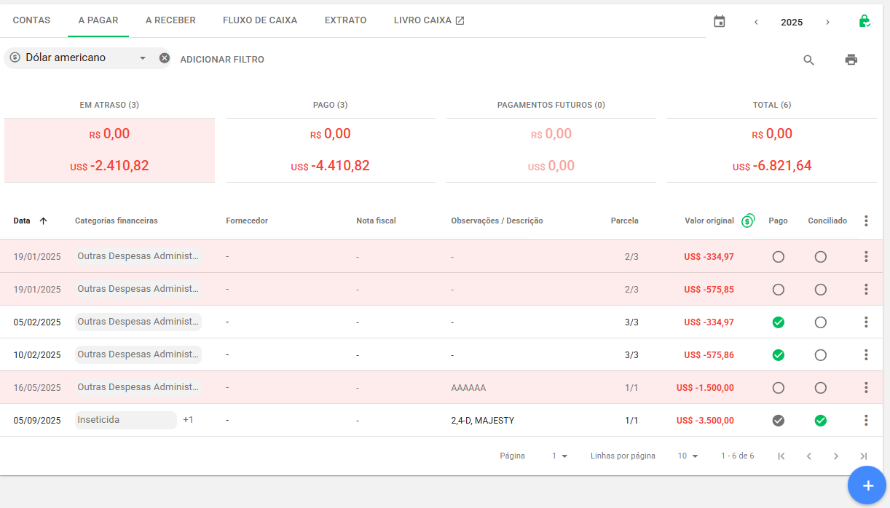
Task: Print the list using the printer icon
Action: [851, 60]
